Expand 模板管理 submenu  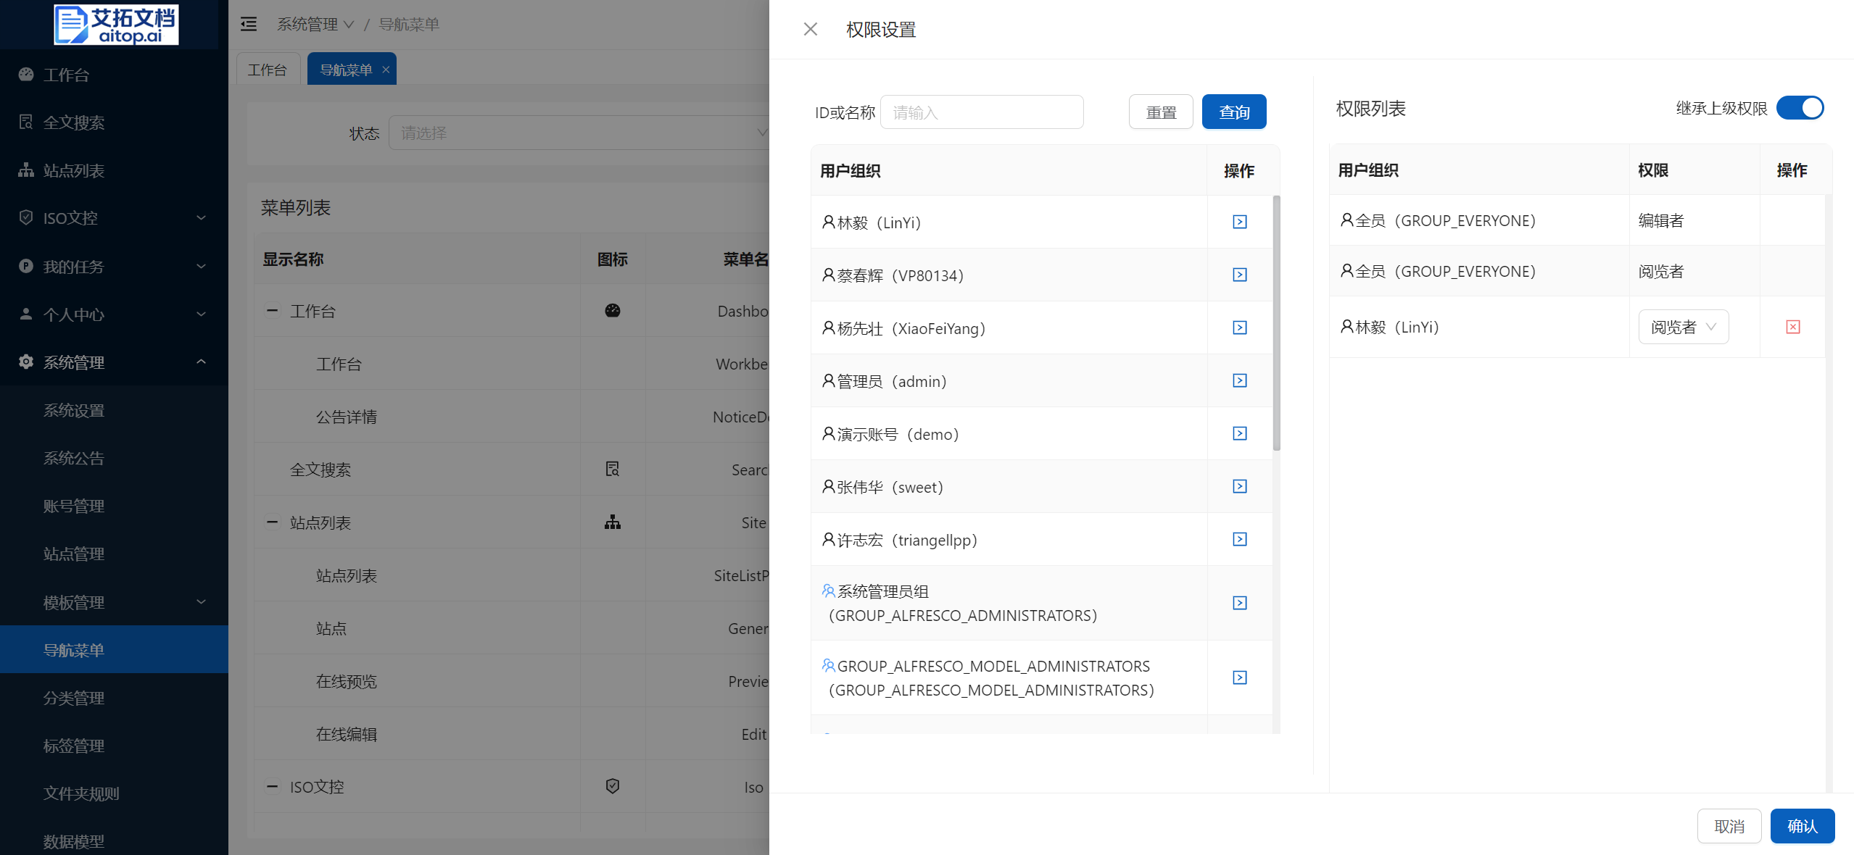[114, 601]
